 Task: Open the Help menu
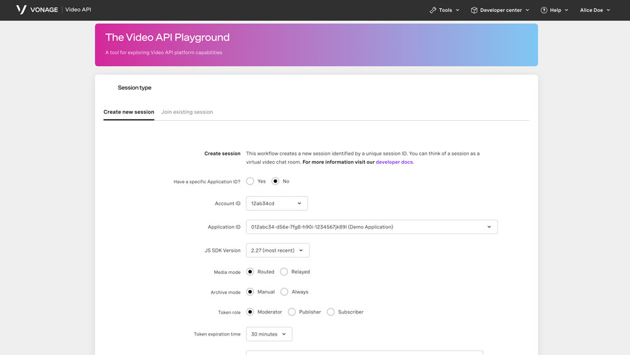click(x=554, y=10)
